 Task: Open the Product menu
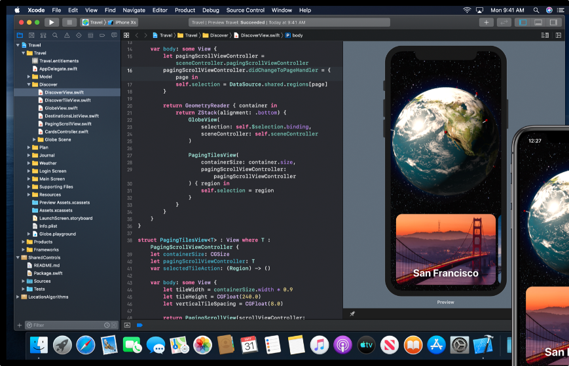click(x=185, y=10)
